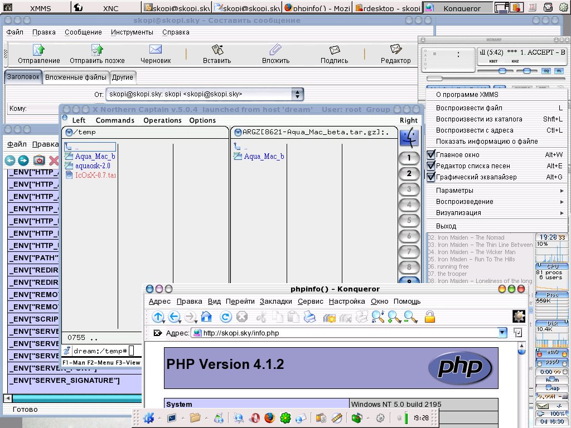Click the Konqueror Up arrow icon

pyautogui.click(x=158, y=317)
